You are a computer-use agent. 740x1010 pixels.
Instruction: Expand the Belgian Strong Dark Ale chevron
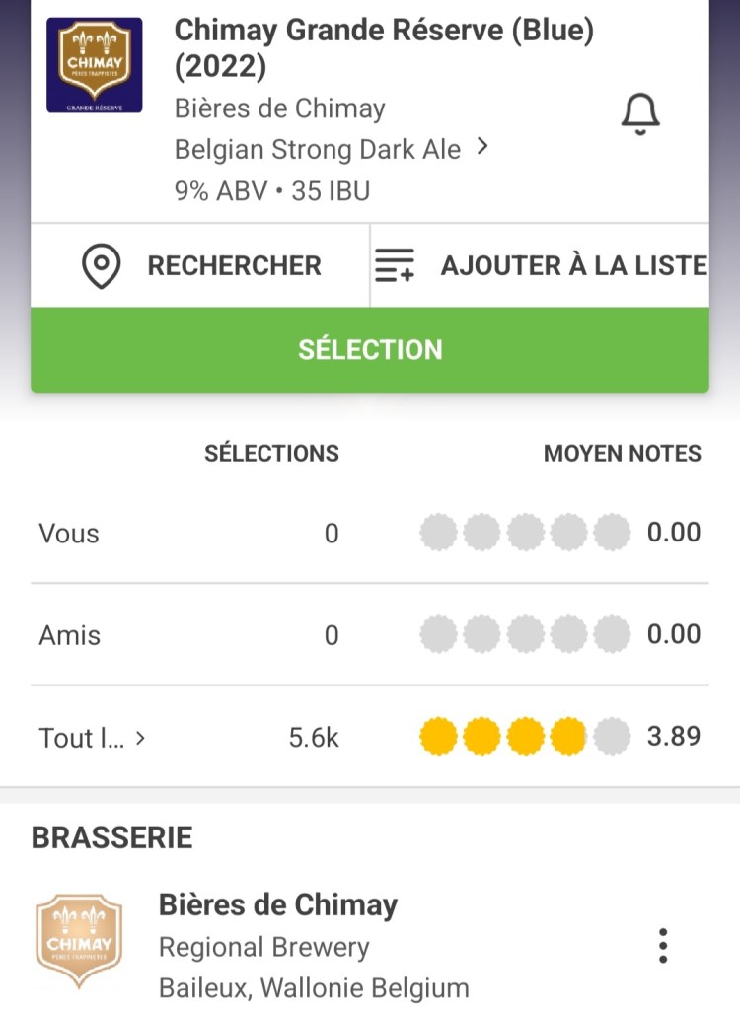(x=482, y=147)
